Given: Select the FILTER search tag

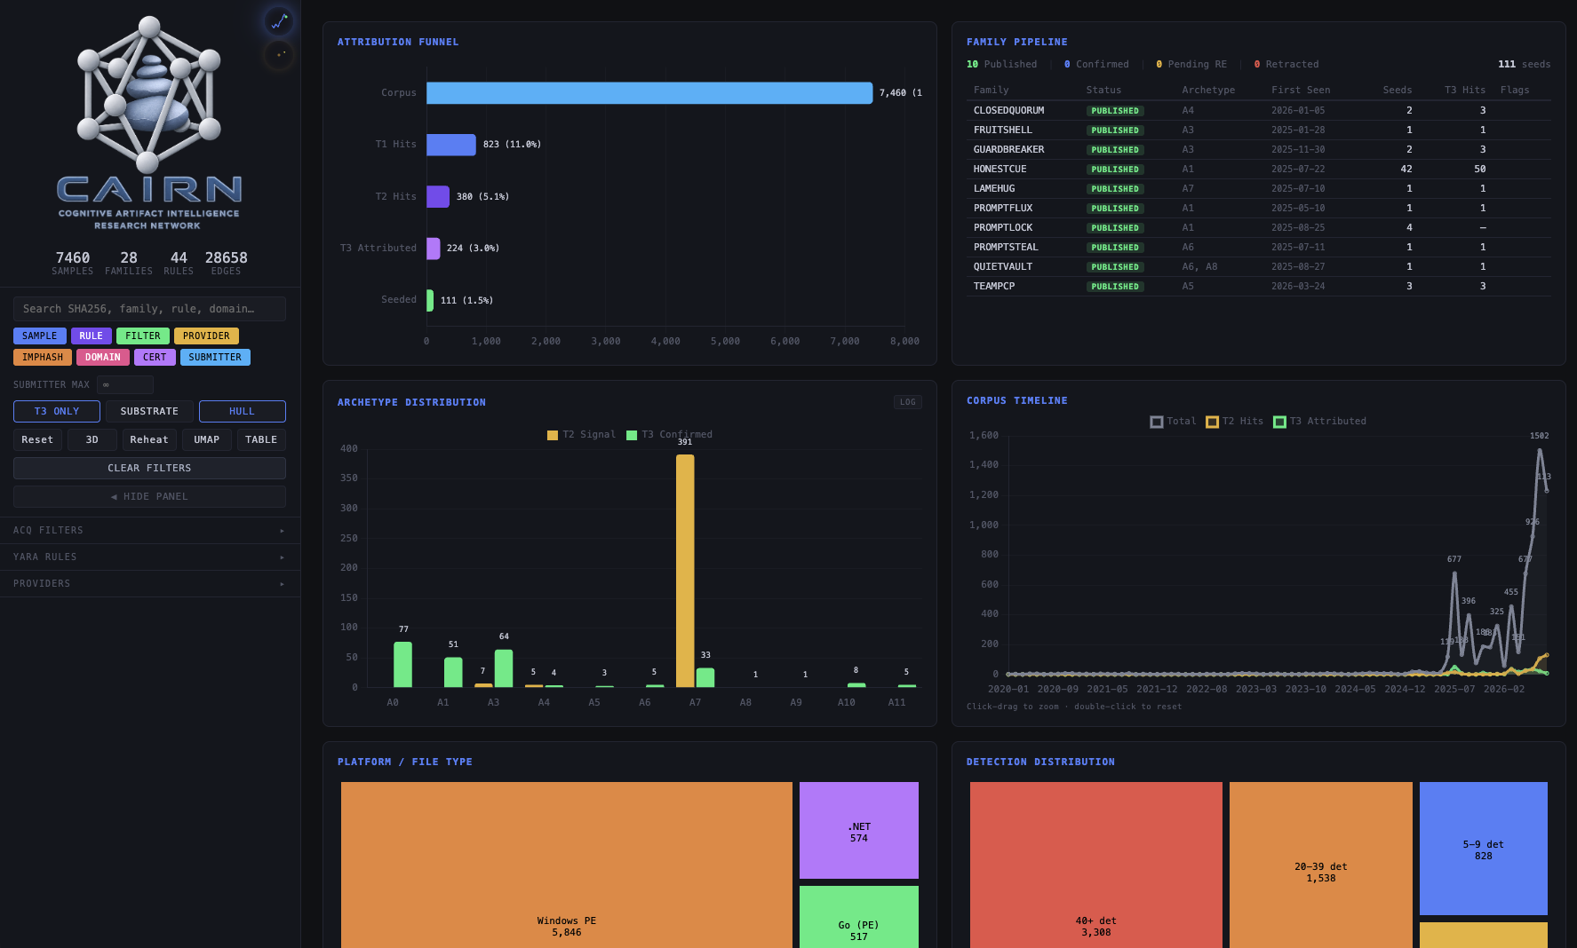Looking at the screenshot, I should 143,336.
